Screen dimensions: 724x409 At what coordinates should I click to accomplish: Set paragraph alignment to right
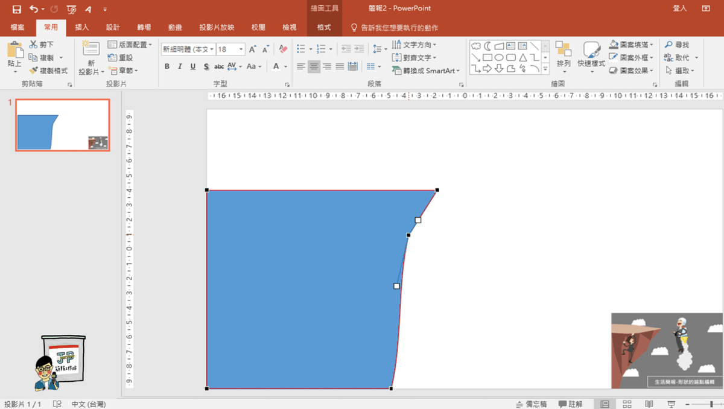point(326,66)
